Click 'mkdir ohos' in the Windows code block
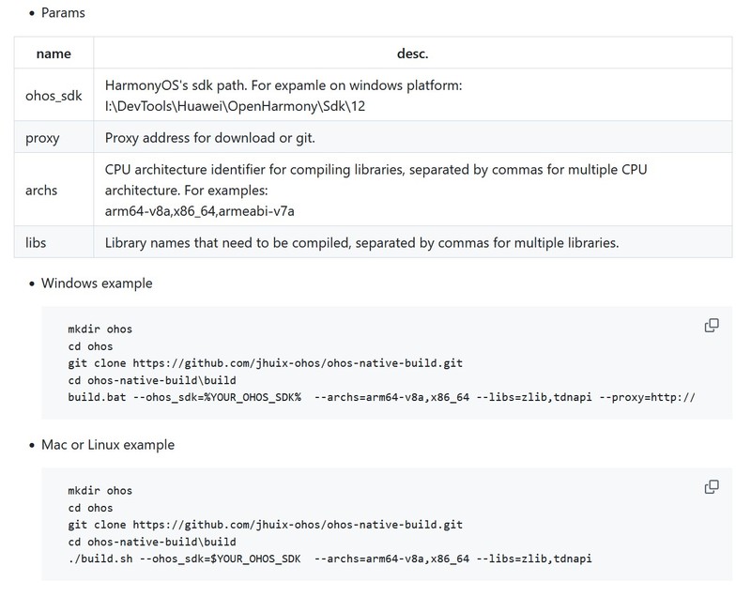751x597 pixels. (x=100, y=329)
